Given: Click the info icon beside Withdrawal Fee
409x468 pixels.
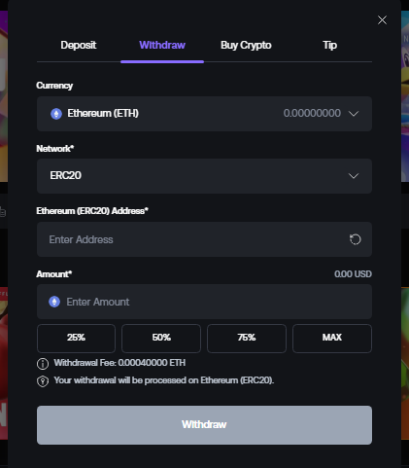Looking at the screenshot, I should [43, 364].
